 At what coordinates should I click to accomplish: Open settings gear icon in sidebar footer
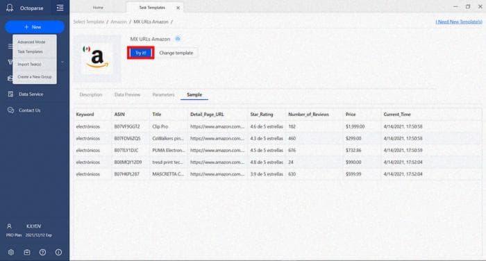11,252
